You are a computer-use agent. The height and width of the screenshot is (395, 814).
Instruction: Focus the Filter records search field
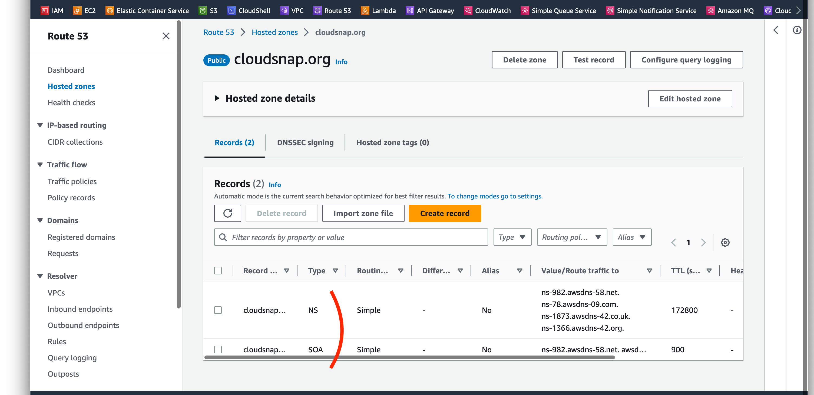pos(351,237)
